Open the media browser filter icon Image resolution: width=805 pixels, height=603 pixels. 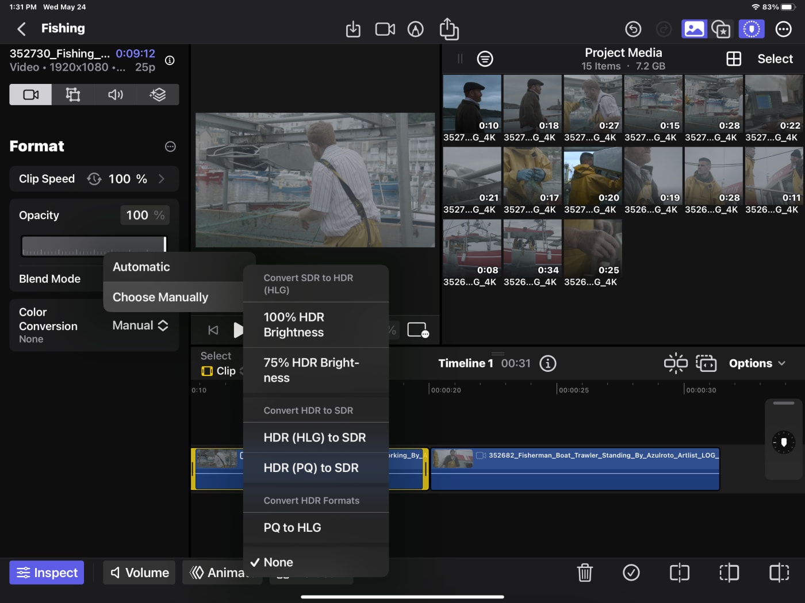click(x=485, y=59)
